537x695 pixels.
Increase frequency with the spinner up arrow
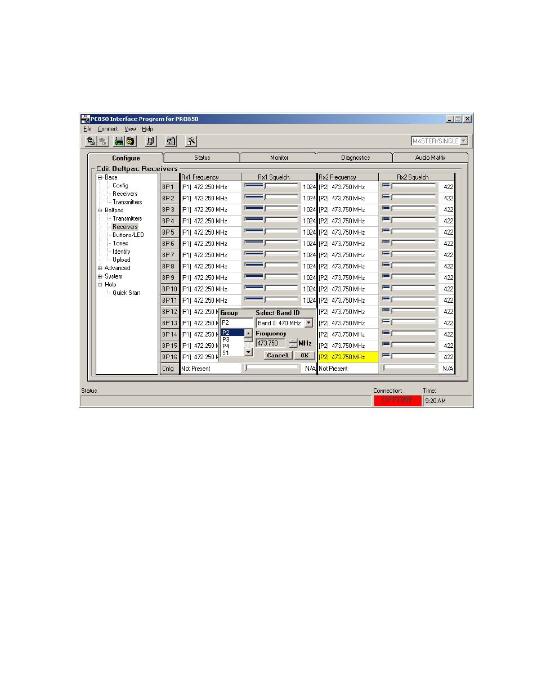(x=293, y=341)
